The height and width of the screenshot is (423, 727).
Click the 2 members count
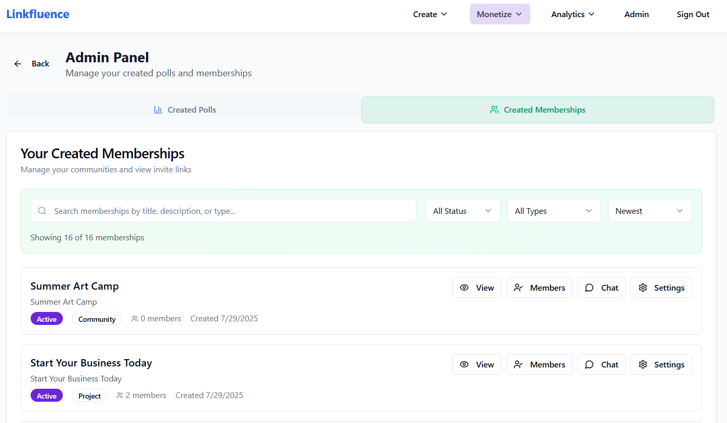coord(141,395)
